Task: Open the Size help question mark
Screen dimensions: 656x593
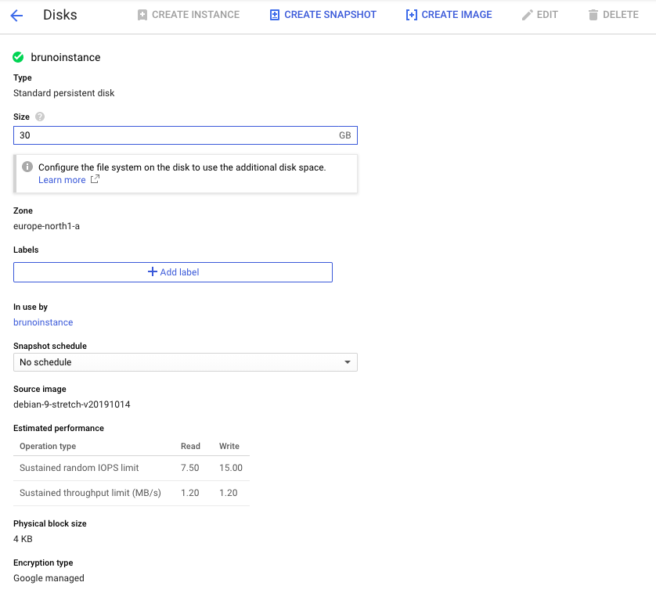Action: click(x=40, y=117)
